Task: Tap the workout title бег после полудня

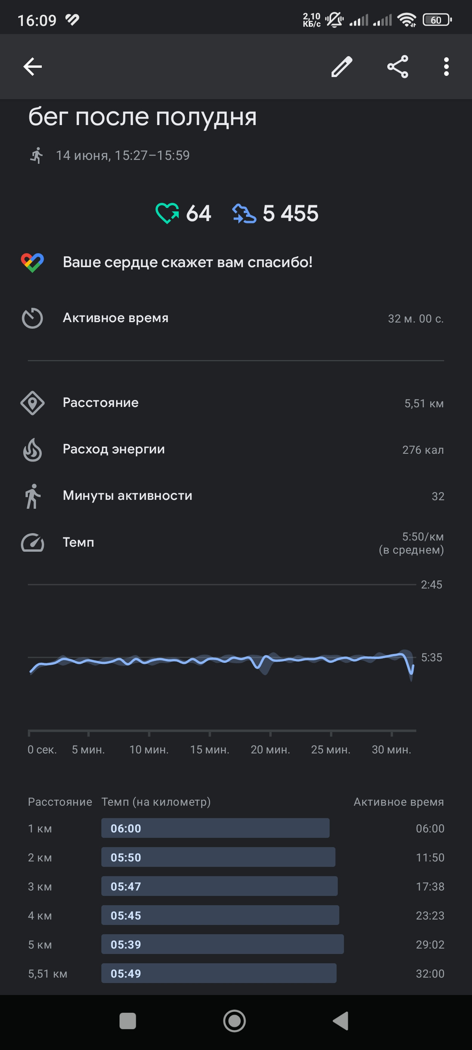Action: tap(142, 117)
